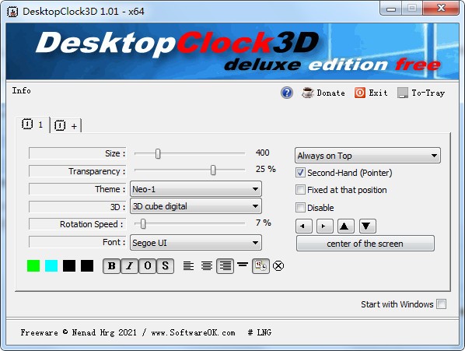Click the To-Tray text label
This screenshot has height=351, width=465.
(x=428, y=93)
